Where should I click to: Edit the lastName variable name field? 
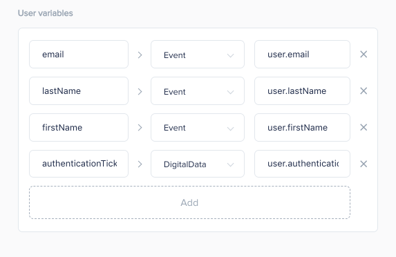point(79,91)
